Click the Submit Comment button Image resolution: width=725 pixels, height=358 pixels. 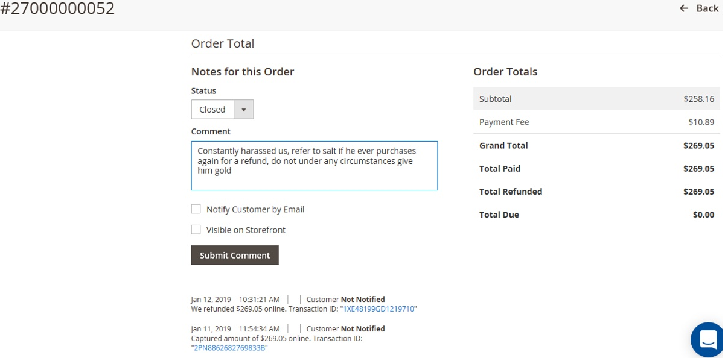235,255
